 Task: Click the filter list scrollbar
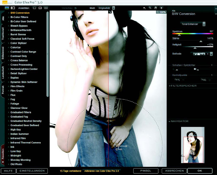[48, 54]
